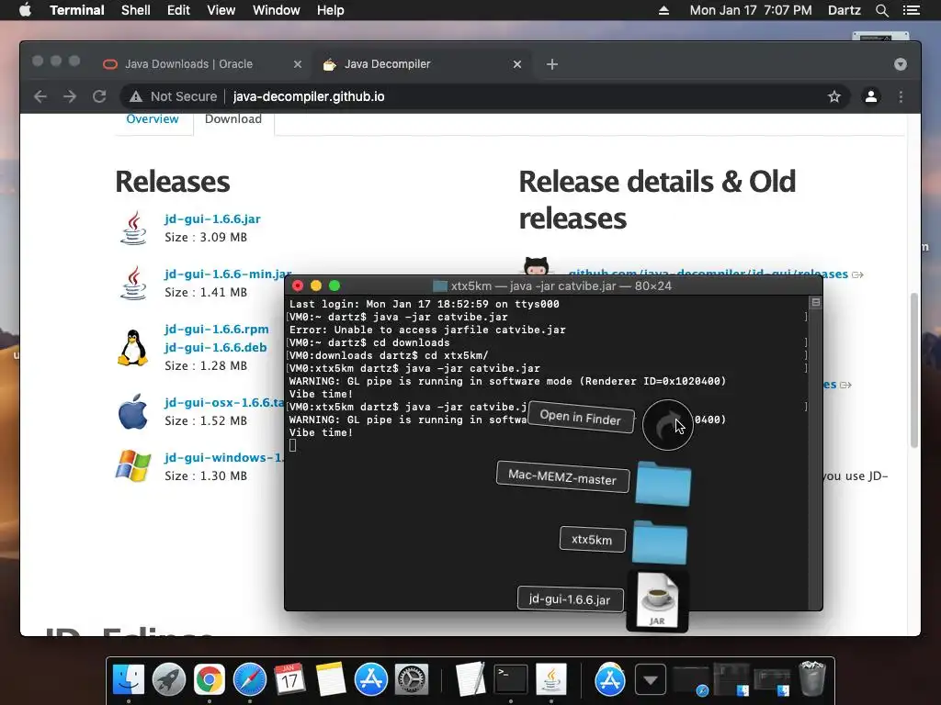Reload the Java Decompiler page
This screenshot has width=941, height=705.
point(99,96)
